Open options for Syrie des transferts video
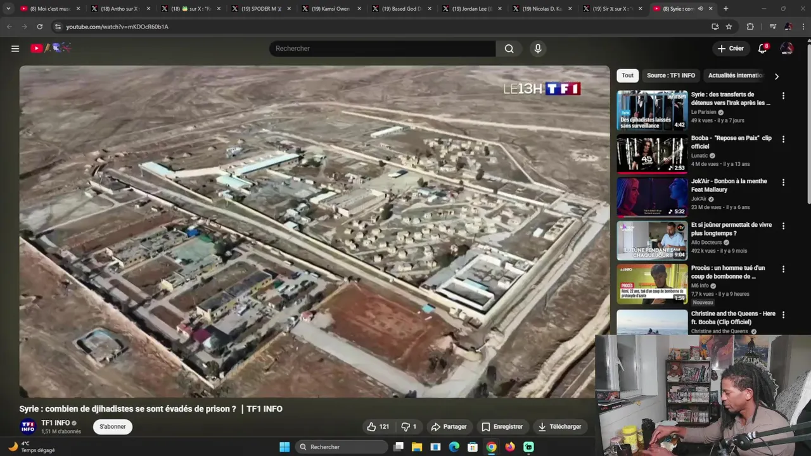The image size is (811, 456). click(x=783, y=96)
